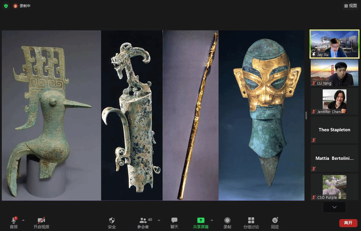Open Breakout Rooms (分组讨论)

pyautogui.click(x=251, y=221)
